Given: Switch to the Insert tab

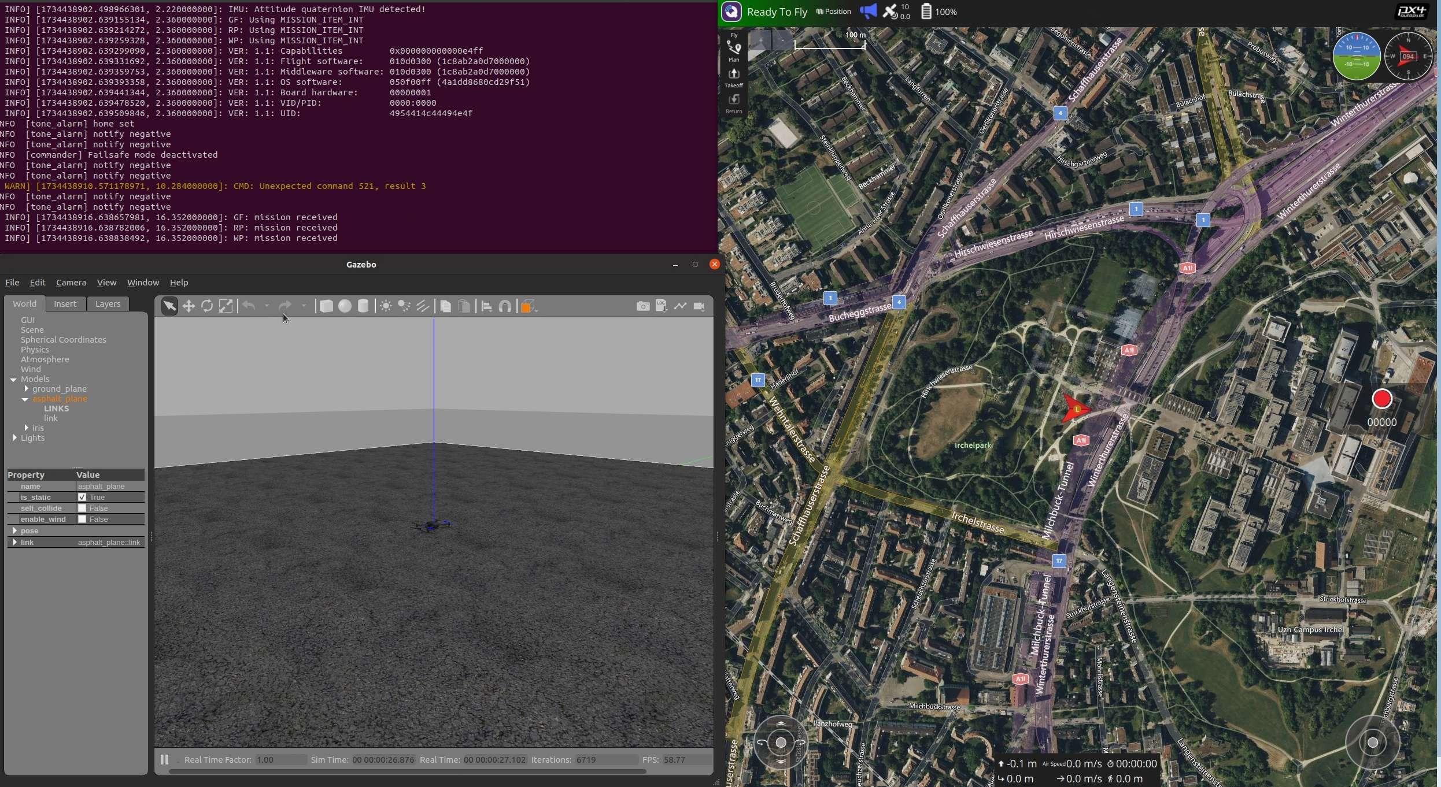Looking at the screenshot, I should (65, 304).
